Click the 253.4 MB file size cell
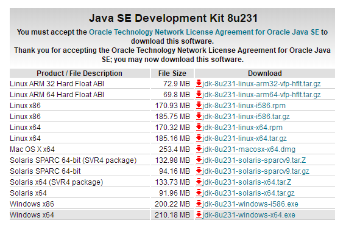 point(172,149)
